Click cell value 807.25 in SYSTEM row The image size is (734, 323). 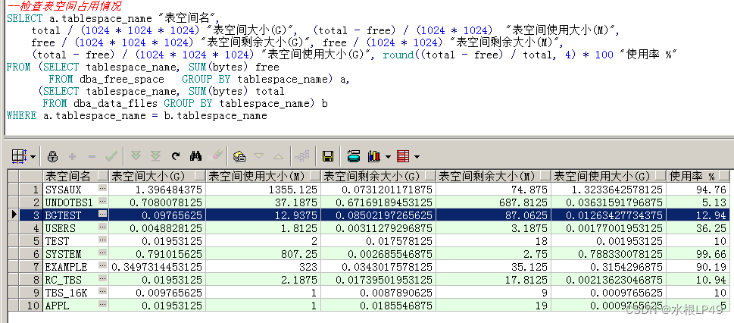coord(263,253)
